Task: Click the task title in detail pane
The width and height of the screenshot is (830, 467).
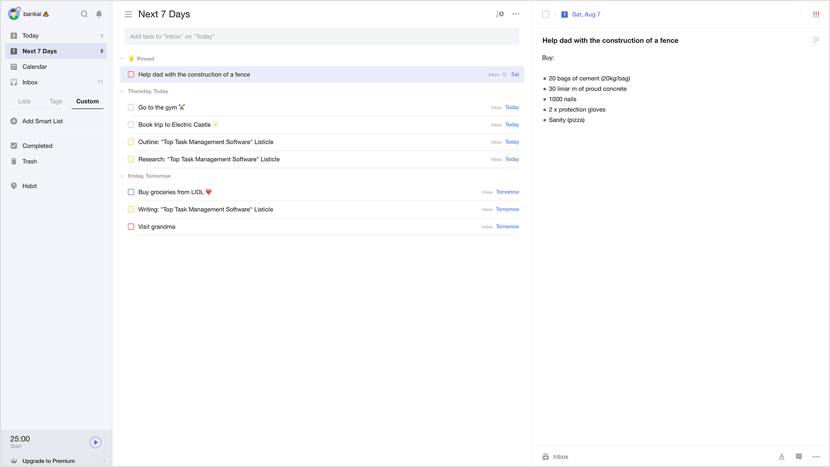Action: (610, 41)
